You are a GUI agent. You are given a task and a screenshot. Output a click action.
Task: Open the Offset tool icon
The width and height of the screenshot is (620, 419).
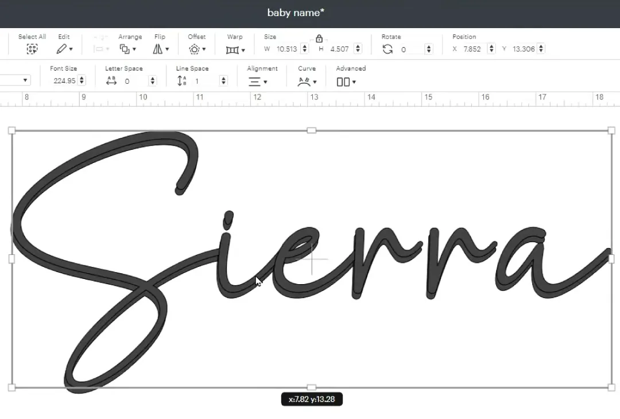(x=194, y=49)
